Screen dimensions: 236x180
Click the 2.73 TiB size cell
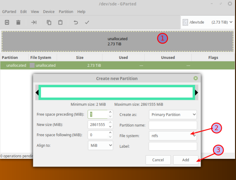coord(94,66)
